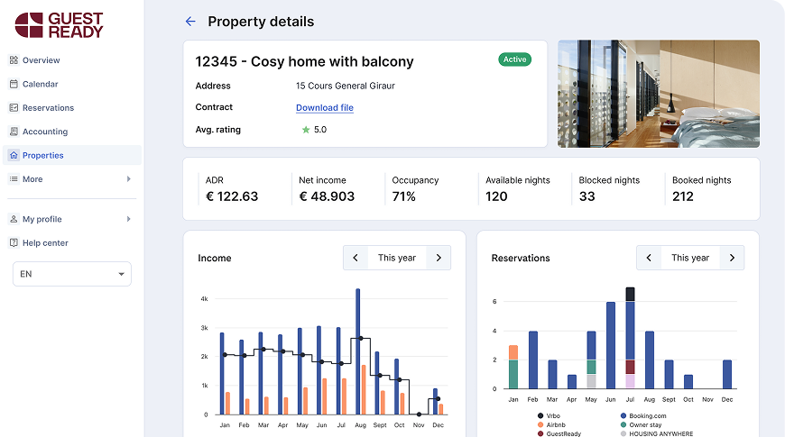Go to previous period in Income chart

[356, 258]
